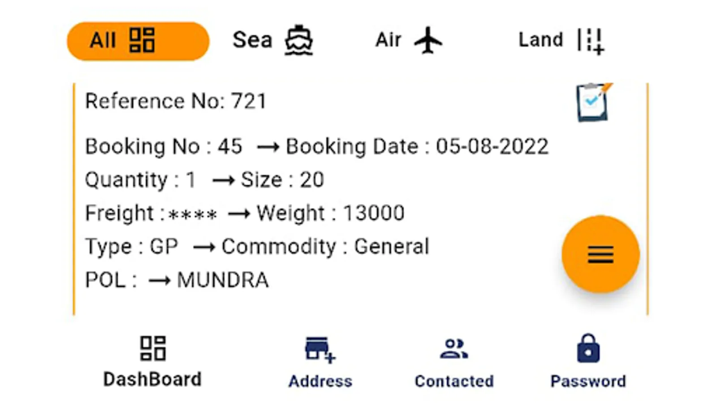Open the orange floating menu button
This screenshot has width=717, height=403.
[600, 254]
